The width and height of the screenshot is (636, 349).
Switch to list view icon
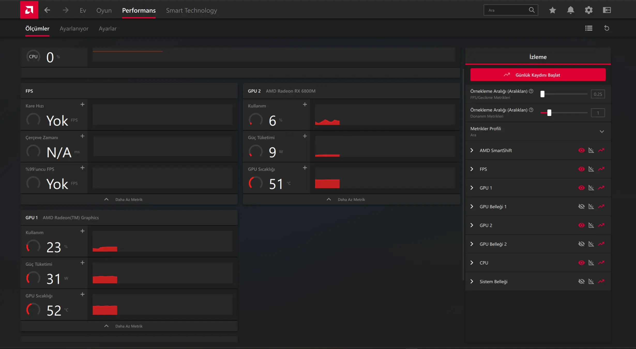[589, 28]
